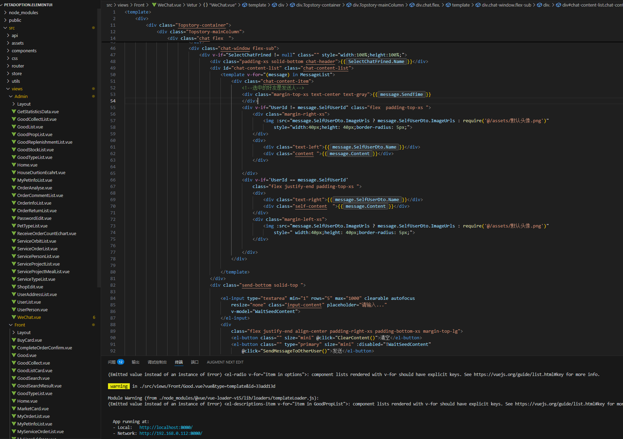Open the 端口 ports tab
Screen dimensions: 623x439
point(195,362)
